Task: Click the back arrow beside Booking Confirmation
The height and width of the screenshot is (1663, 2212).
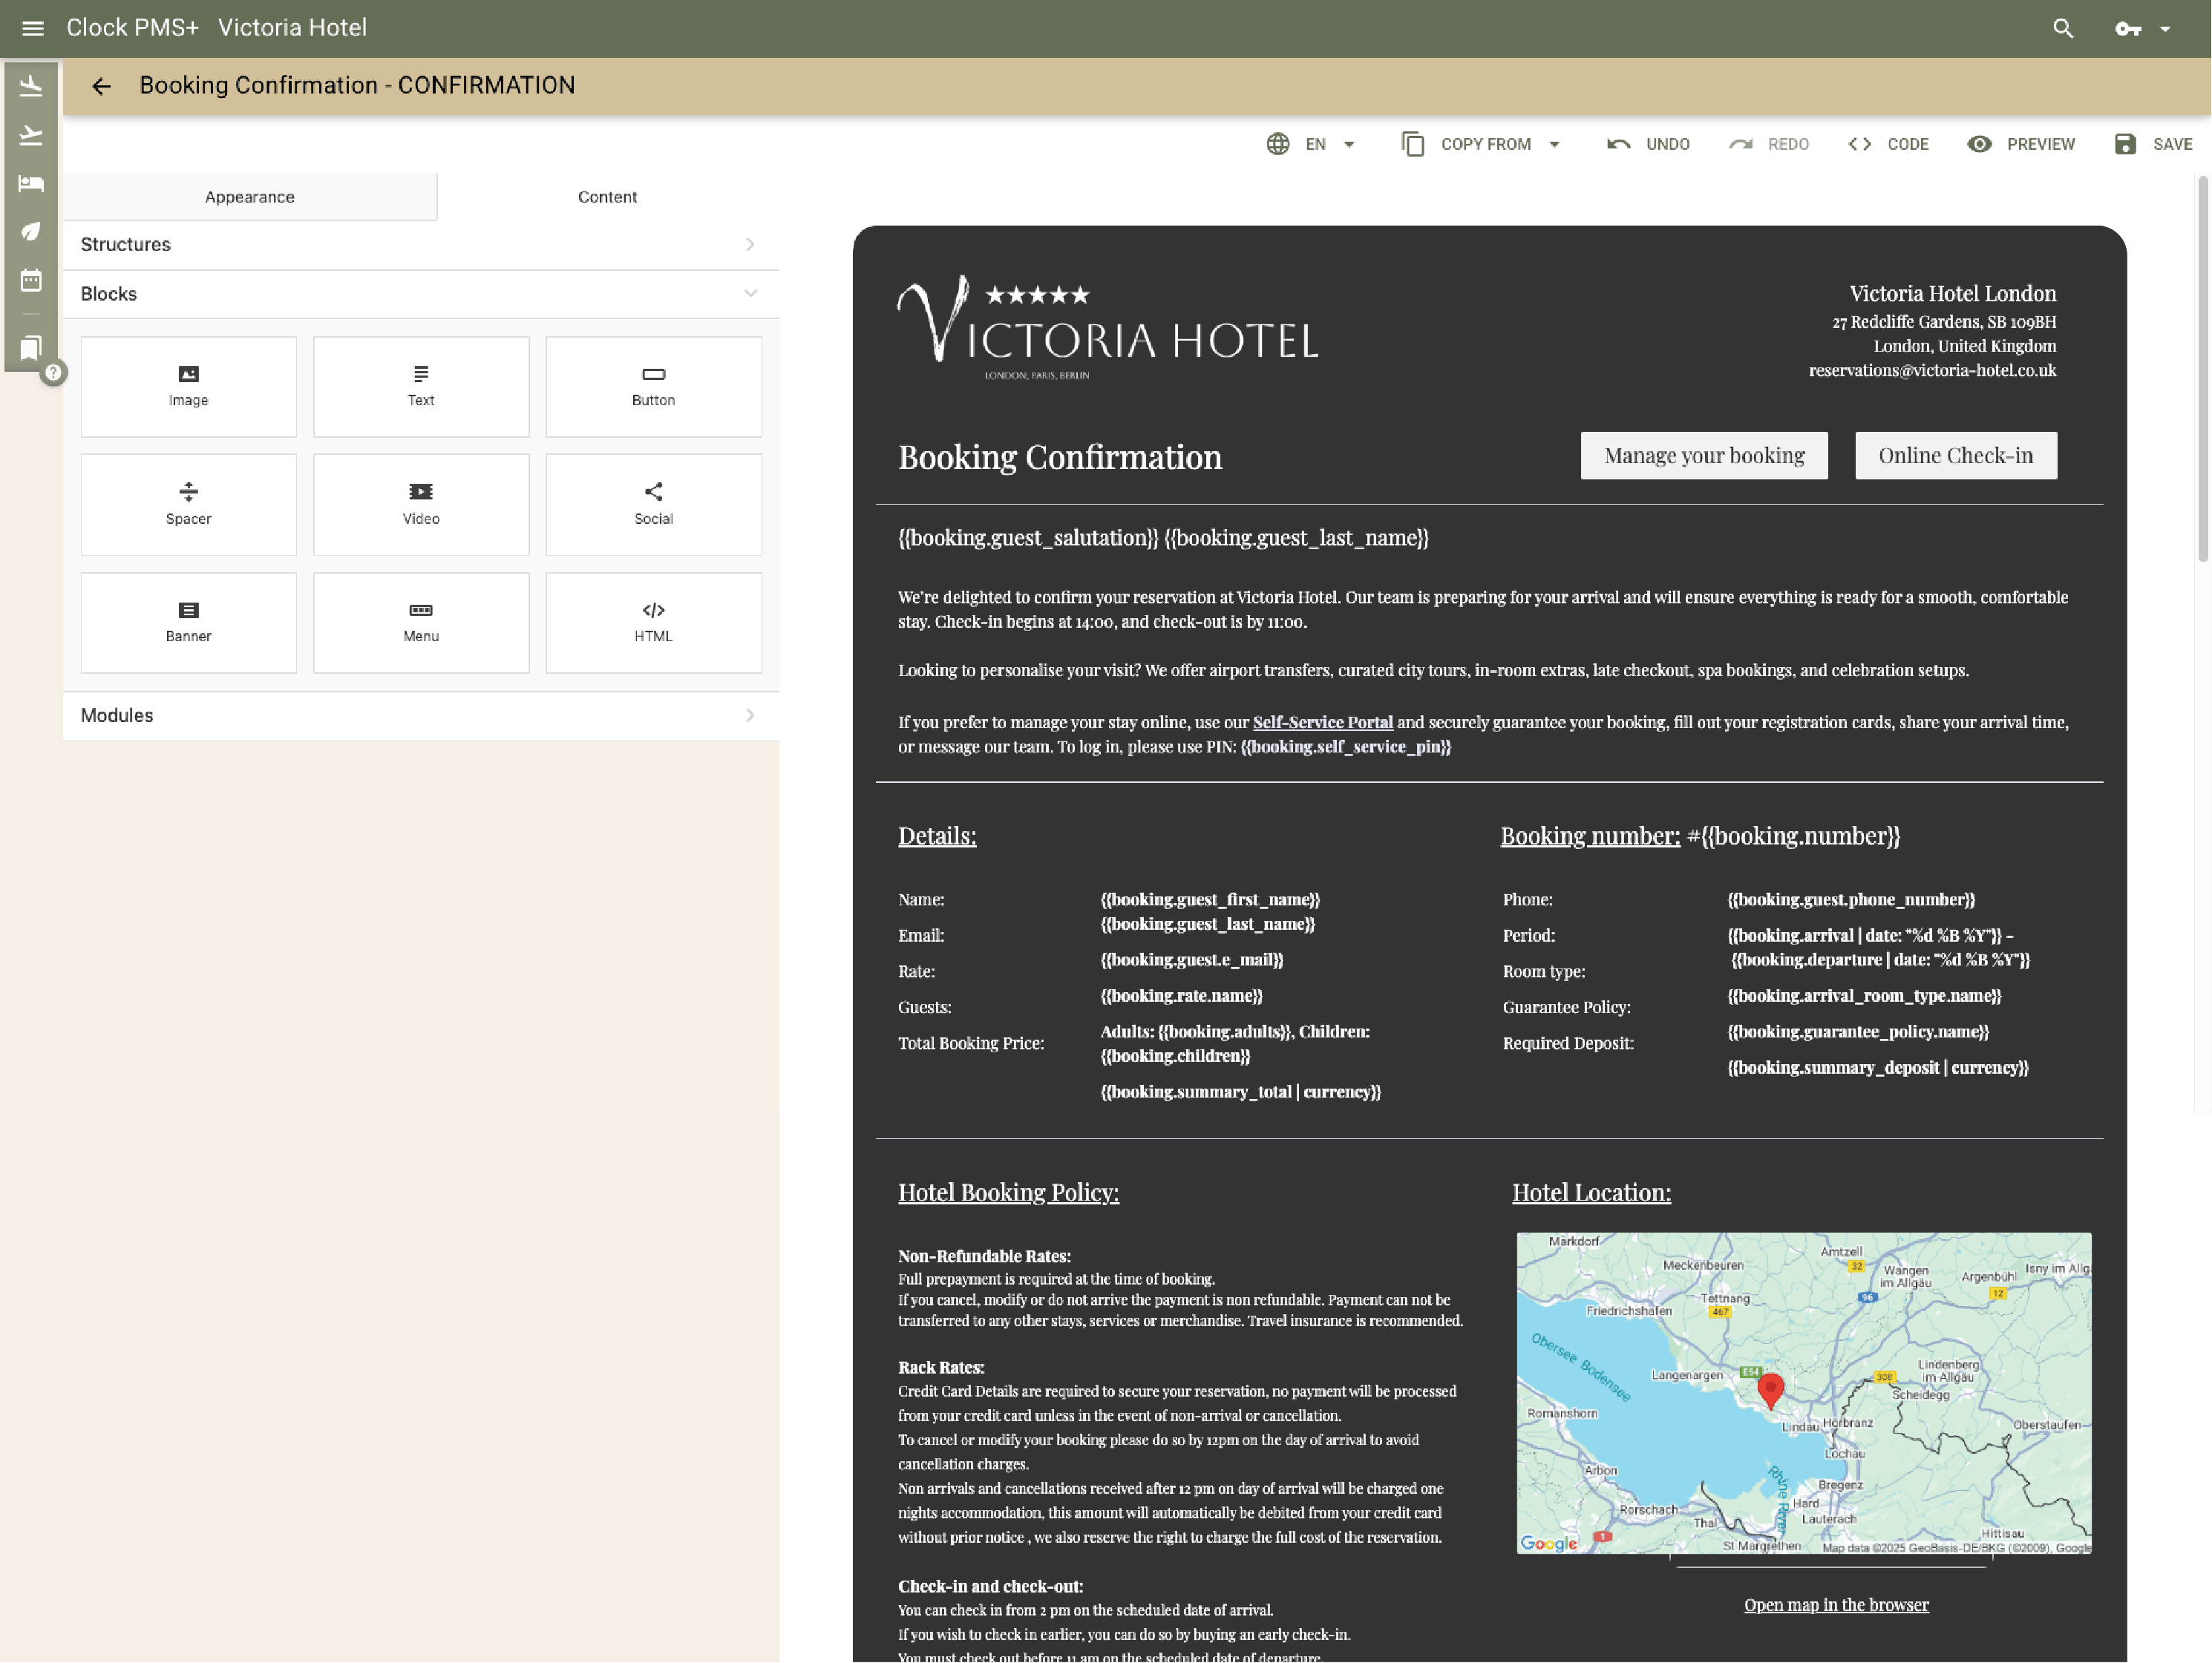Action: click(101, 86)
